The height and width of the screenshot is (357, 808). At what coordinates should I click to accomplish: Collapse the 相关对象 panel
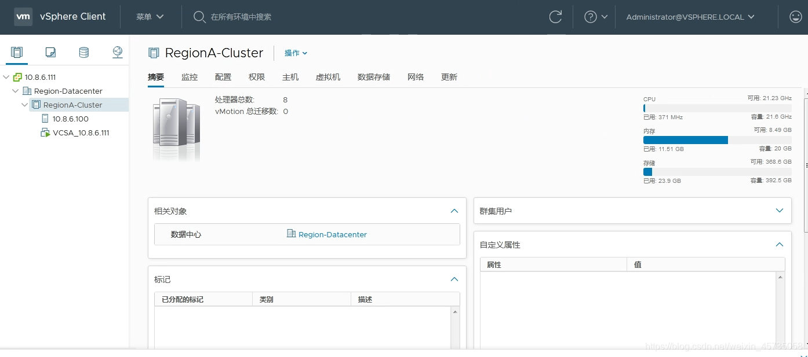[454, 211]
